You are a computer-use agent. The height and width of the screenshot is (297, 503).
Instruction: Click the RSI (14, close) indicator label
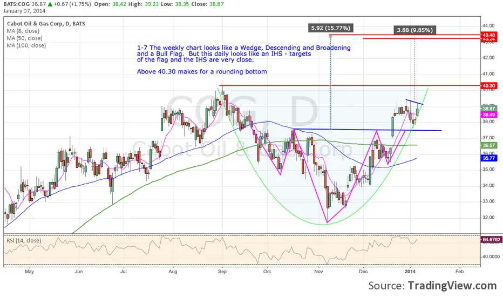click(24, 240)
